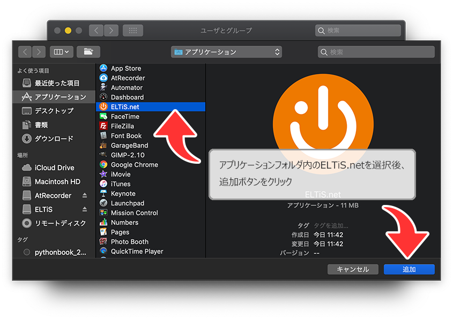453x320 pixels.
Task: Select the Automator file name
Action: (x=127, y=88)
